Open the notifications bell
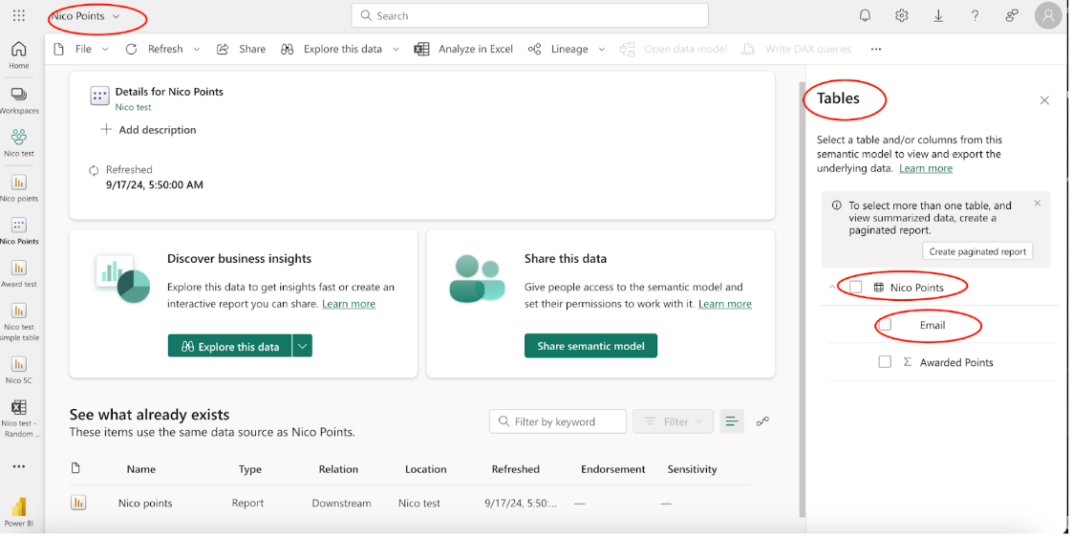The height and width of the screenshot is (538, 1072). pyautogui.click(x=865, y=15)
